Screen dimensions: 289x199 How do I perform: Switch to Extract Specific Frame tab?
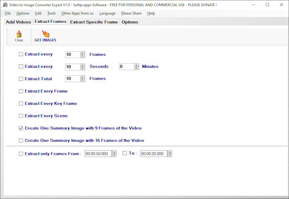pos(94,22)
